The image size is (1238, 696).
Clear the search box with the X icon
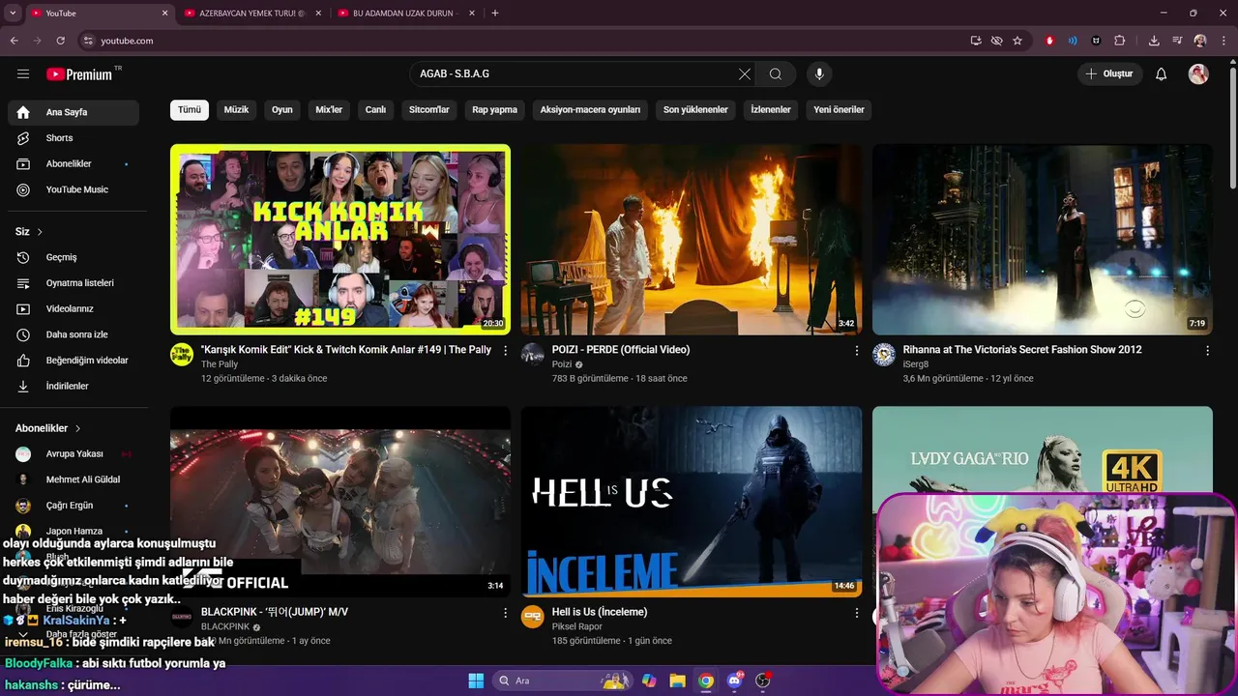[745, 74]
